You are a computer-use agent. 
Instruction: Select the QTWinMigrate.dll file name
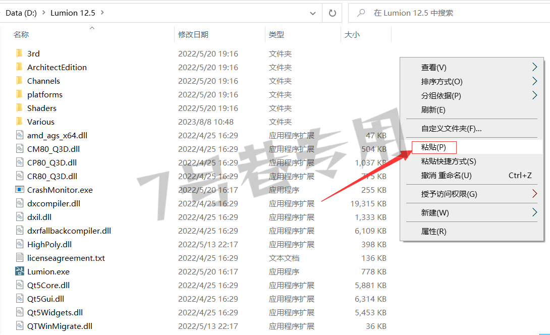click(60, 326)
